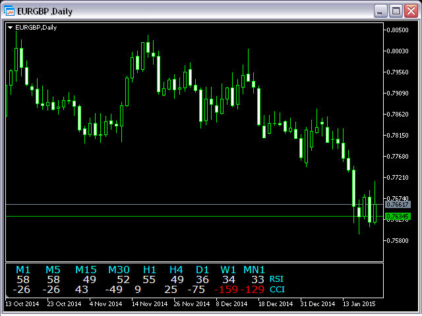Click RSI value 52 under M30
Image resolution: width=422 pixels, height=316 pixels.
coord(123,280)
